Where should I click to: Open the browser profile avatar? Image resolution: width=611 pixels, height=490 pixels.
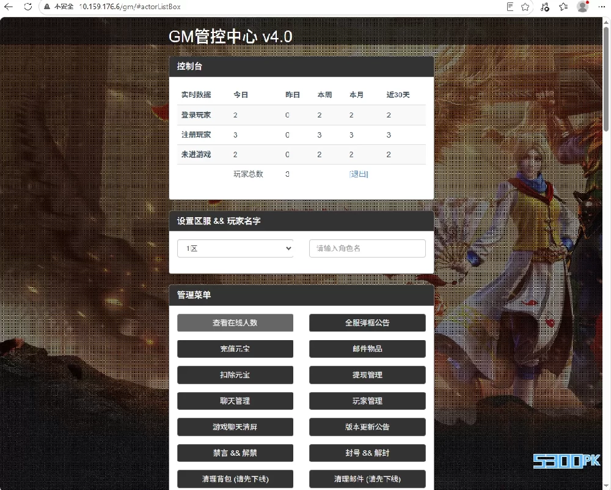(x=582, y=7)
